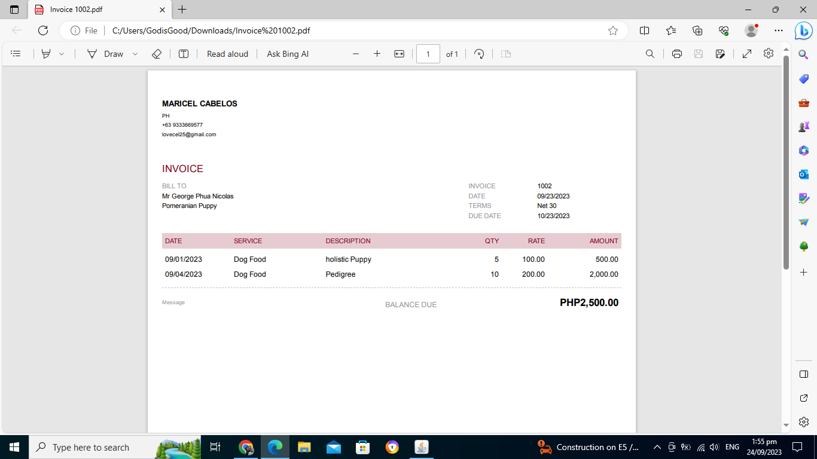817x459 pixels.
Task: Rotate the PDF page
Action: coord(479,54)
